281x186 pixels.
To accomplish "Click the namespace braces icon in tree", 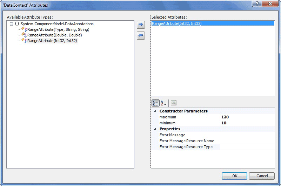I will (x=17, y=23).
